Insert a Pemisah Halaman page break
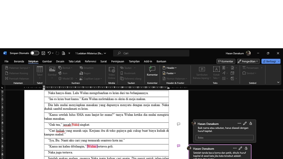This screenshot has height=159, width=283. 17,78
